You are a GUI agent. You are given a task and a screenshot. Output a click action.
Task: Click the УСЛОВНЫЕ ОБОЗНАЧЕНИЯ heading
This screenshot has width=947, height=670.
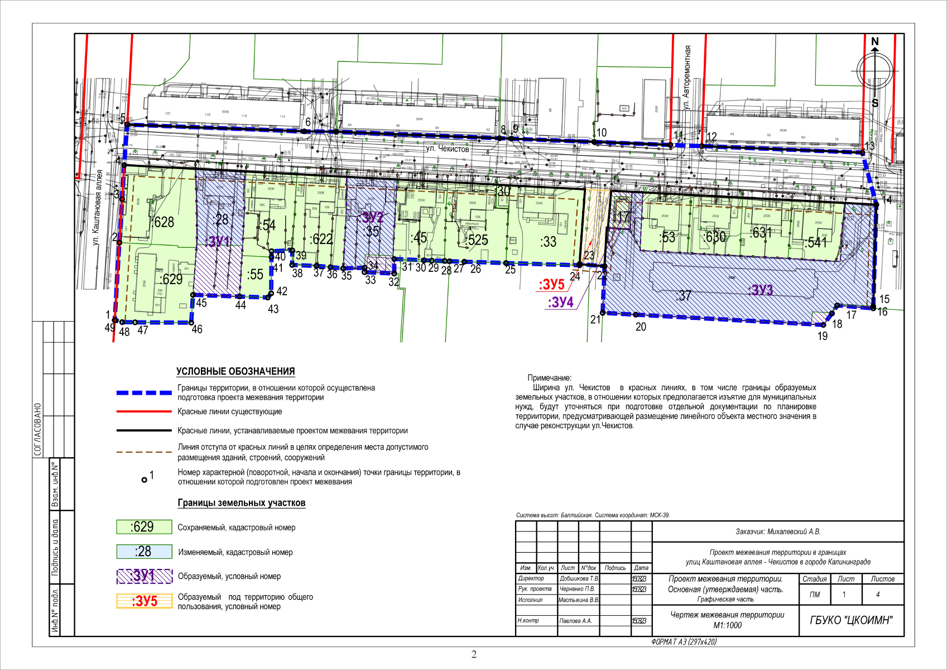[x=235, y=371]
